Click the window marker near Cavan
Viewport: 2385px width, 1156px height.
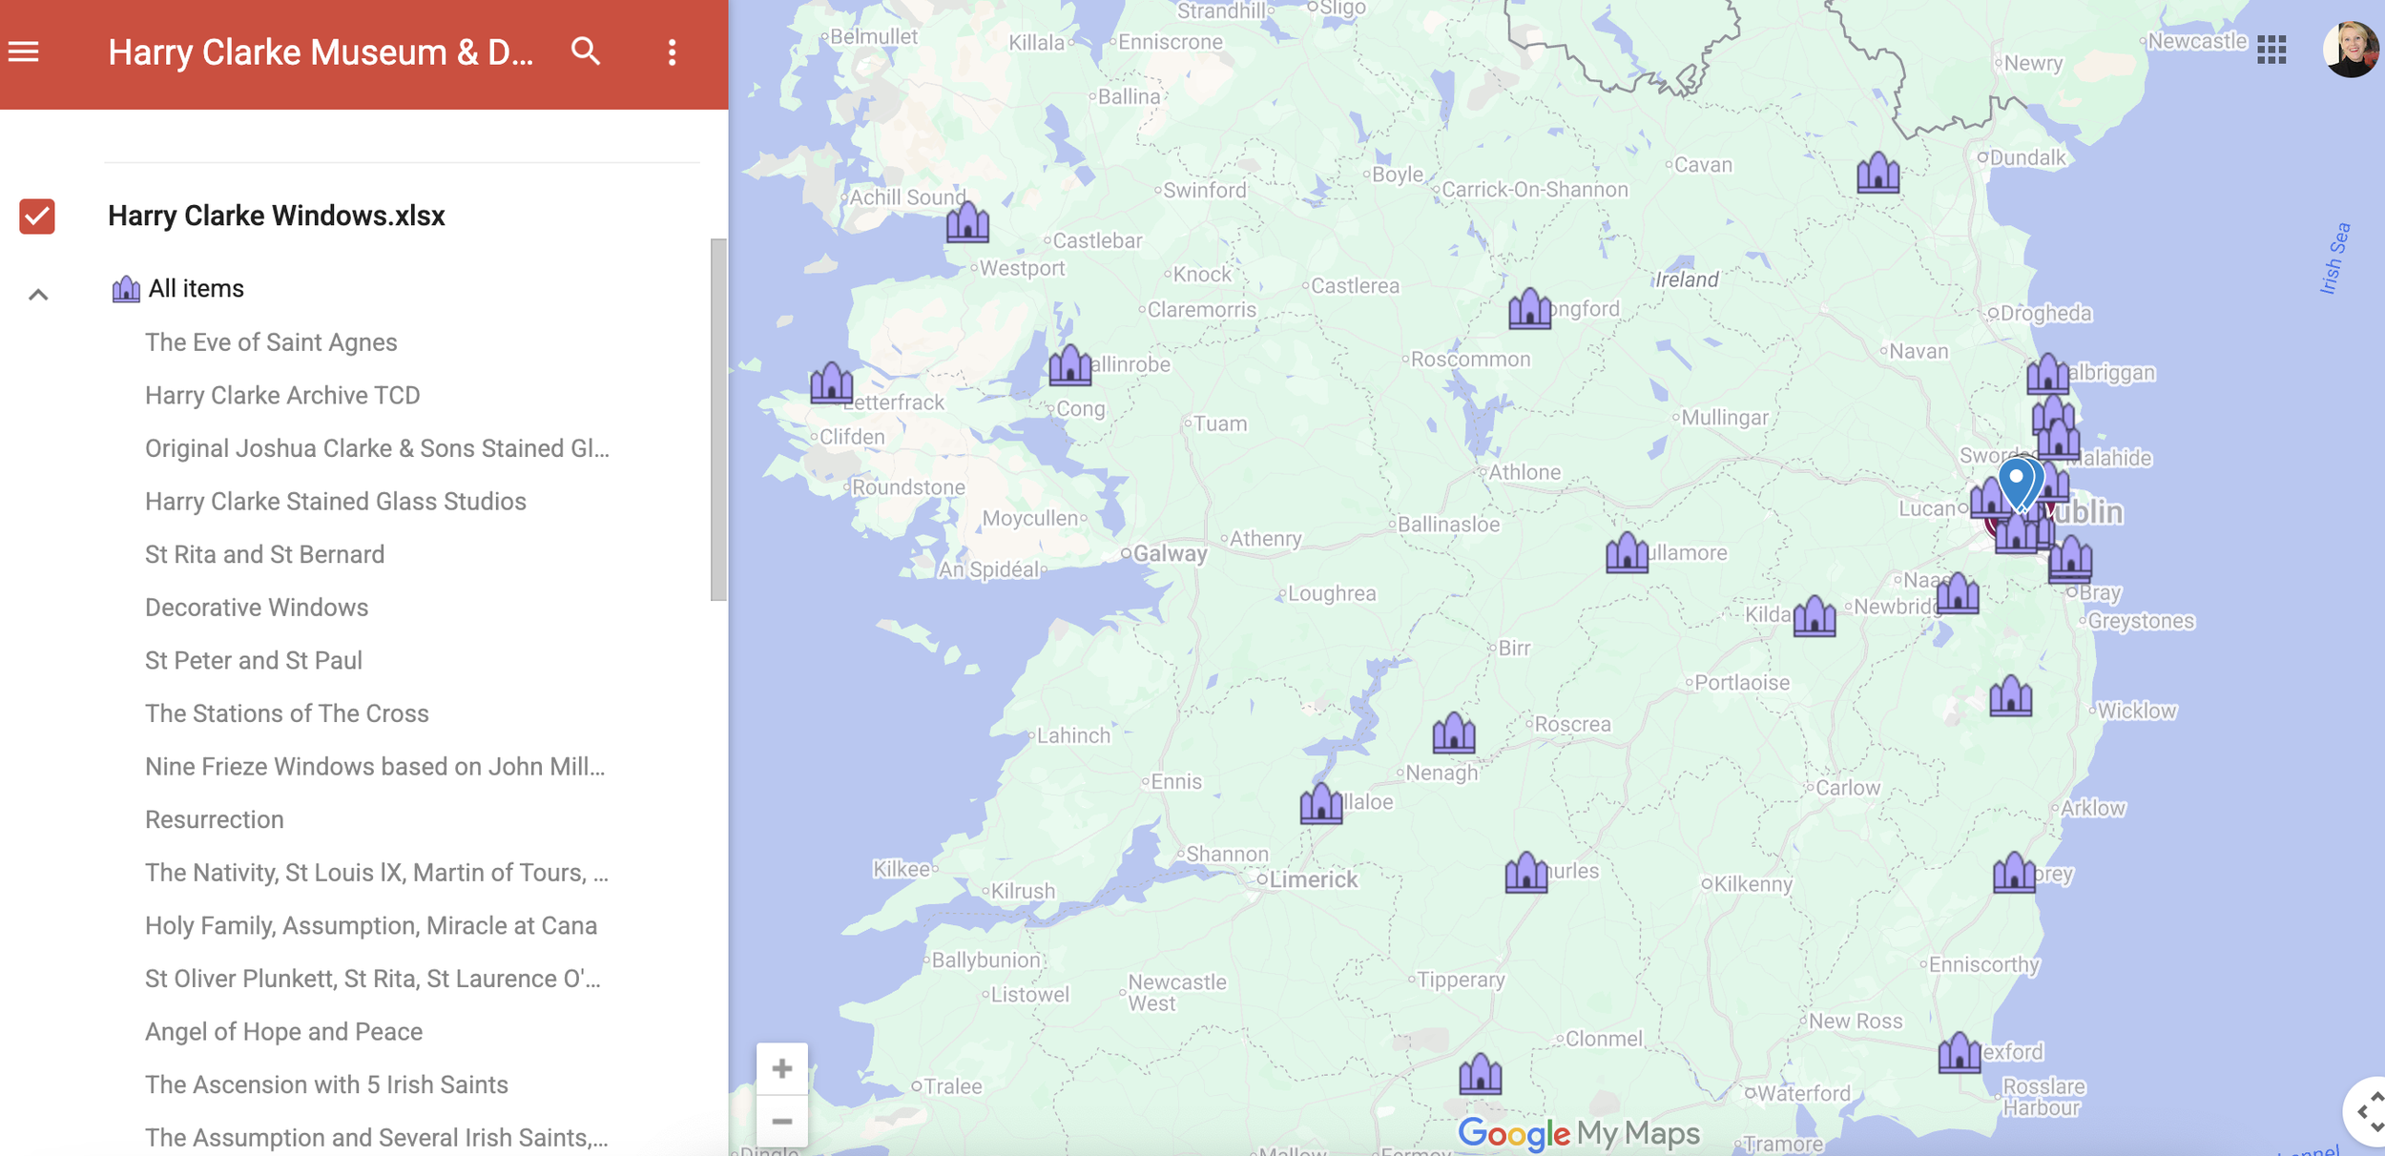point(1877,174)
